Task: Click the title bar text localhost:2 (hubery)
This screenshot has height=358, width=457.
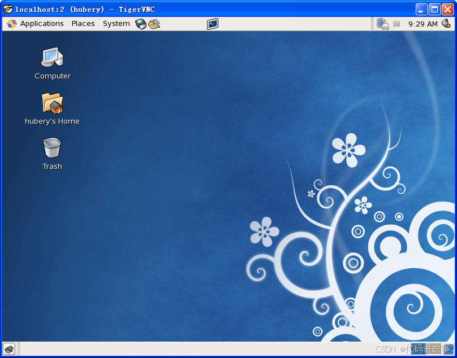Action: coord(60,10)
